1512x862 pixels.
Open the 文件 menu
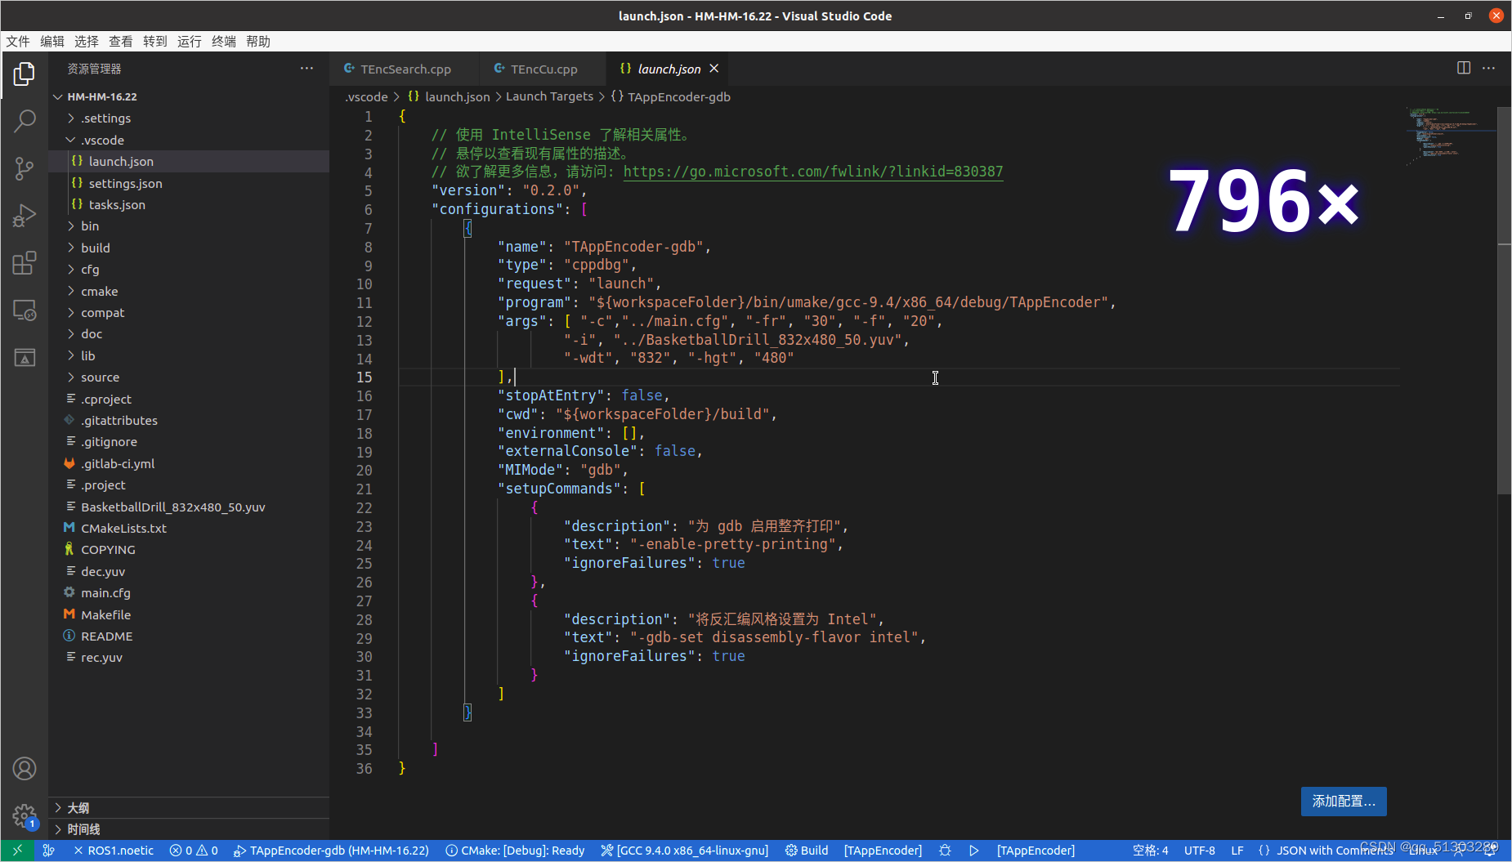click(x=18, y=41)
